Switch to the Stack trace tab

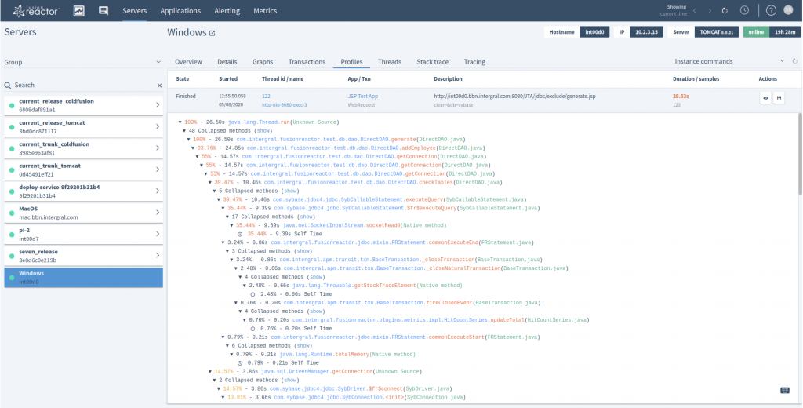pyautogui.click(x=432, y=61)
